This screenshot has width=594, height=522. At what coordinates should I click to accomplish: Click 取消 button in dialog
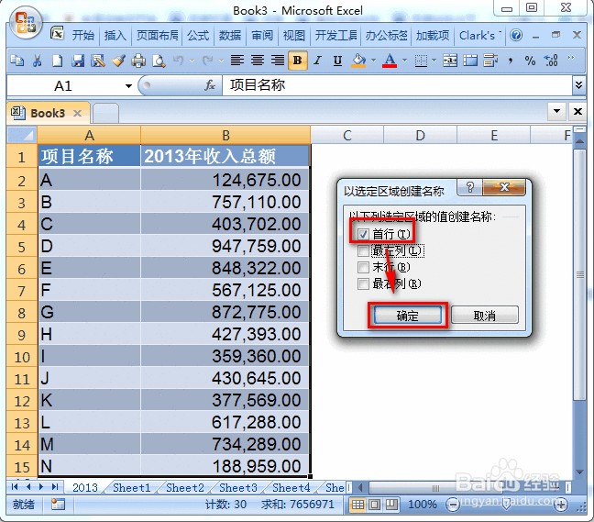point(485,316)
